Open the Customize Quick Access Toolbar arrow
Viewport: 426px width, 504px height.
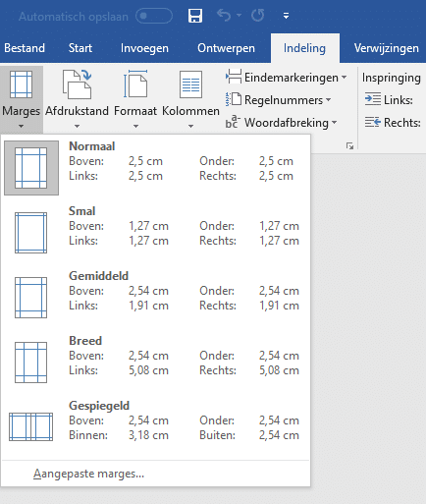point(286,16)
